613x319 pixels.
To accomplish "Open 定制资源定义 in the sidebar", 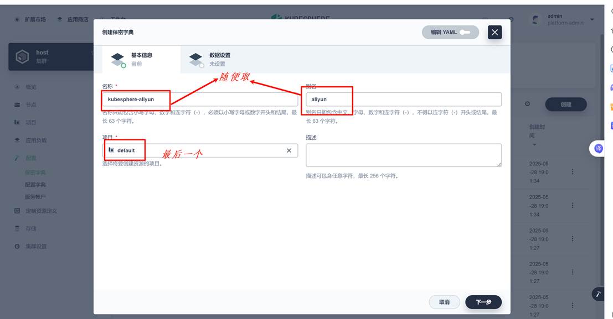I will click(x=41, y=211).
